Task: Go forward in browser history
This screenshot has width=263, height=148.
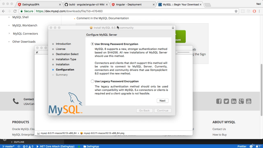Action: 9,11
